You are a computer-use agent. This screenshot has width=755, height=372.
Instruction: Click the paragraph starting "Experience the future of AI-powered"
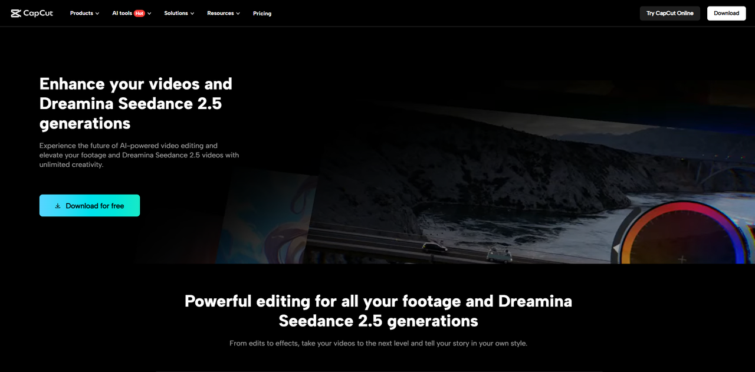tap(139, 155)
